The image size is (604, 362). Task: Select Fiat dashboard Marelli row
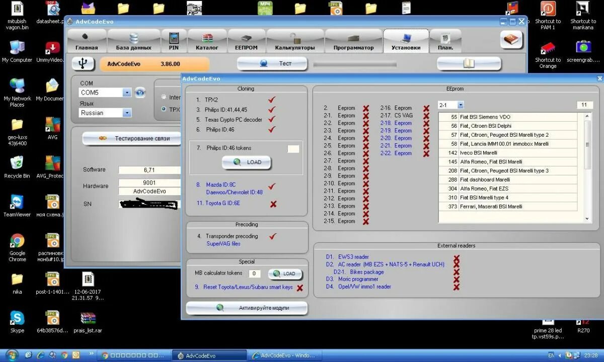pyautogui.click(x=508, y=179)
